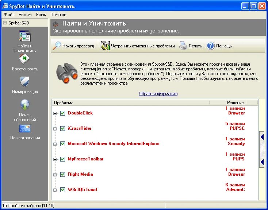Click the Решение column header

[228, 103]
